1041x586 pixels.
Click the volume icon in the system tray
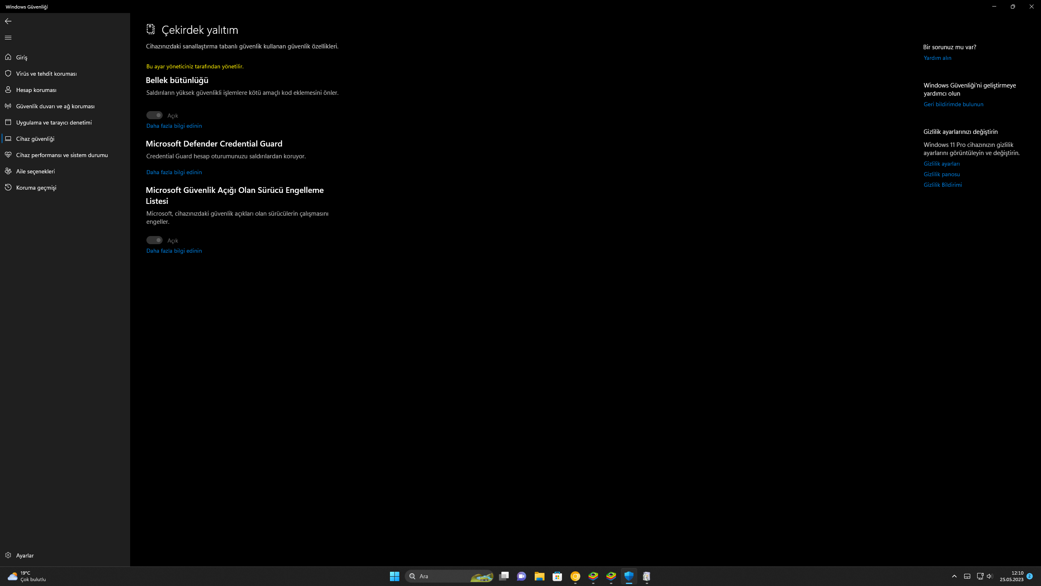[990, 576]
